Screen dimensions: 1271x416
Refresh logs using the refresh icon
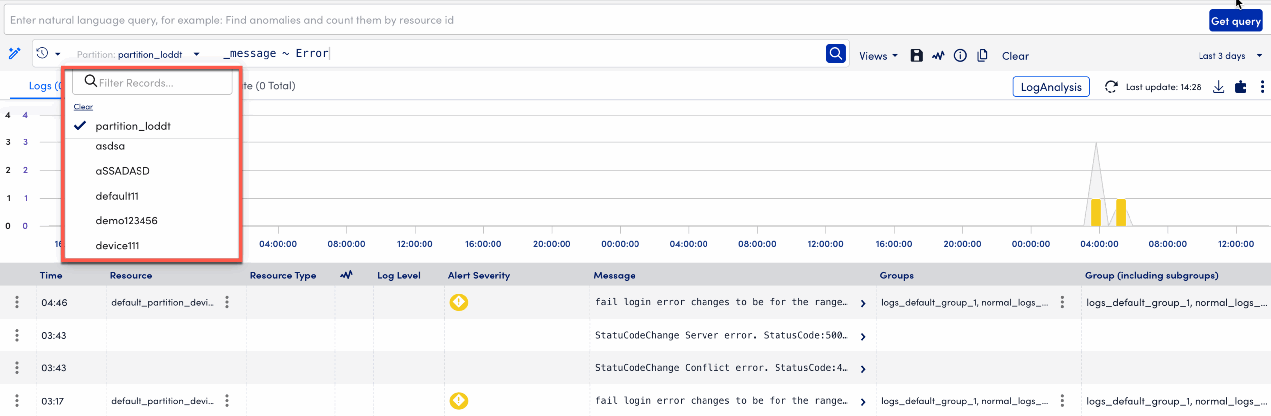click(x=1111, y=87)
